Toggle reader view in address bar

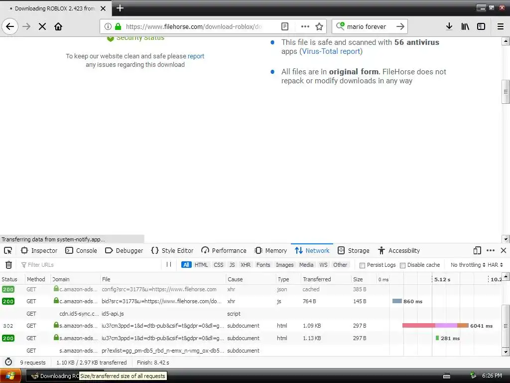(x=285, y=26)
